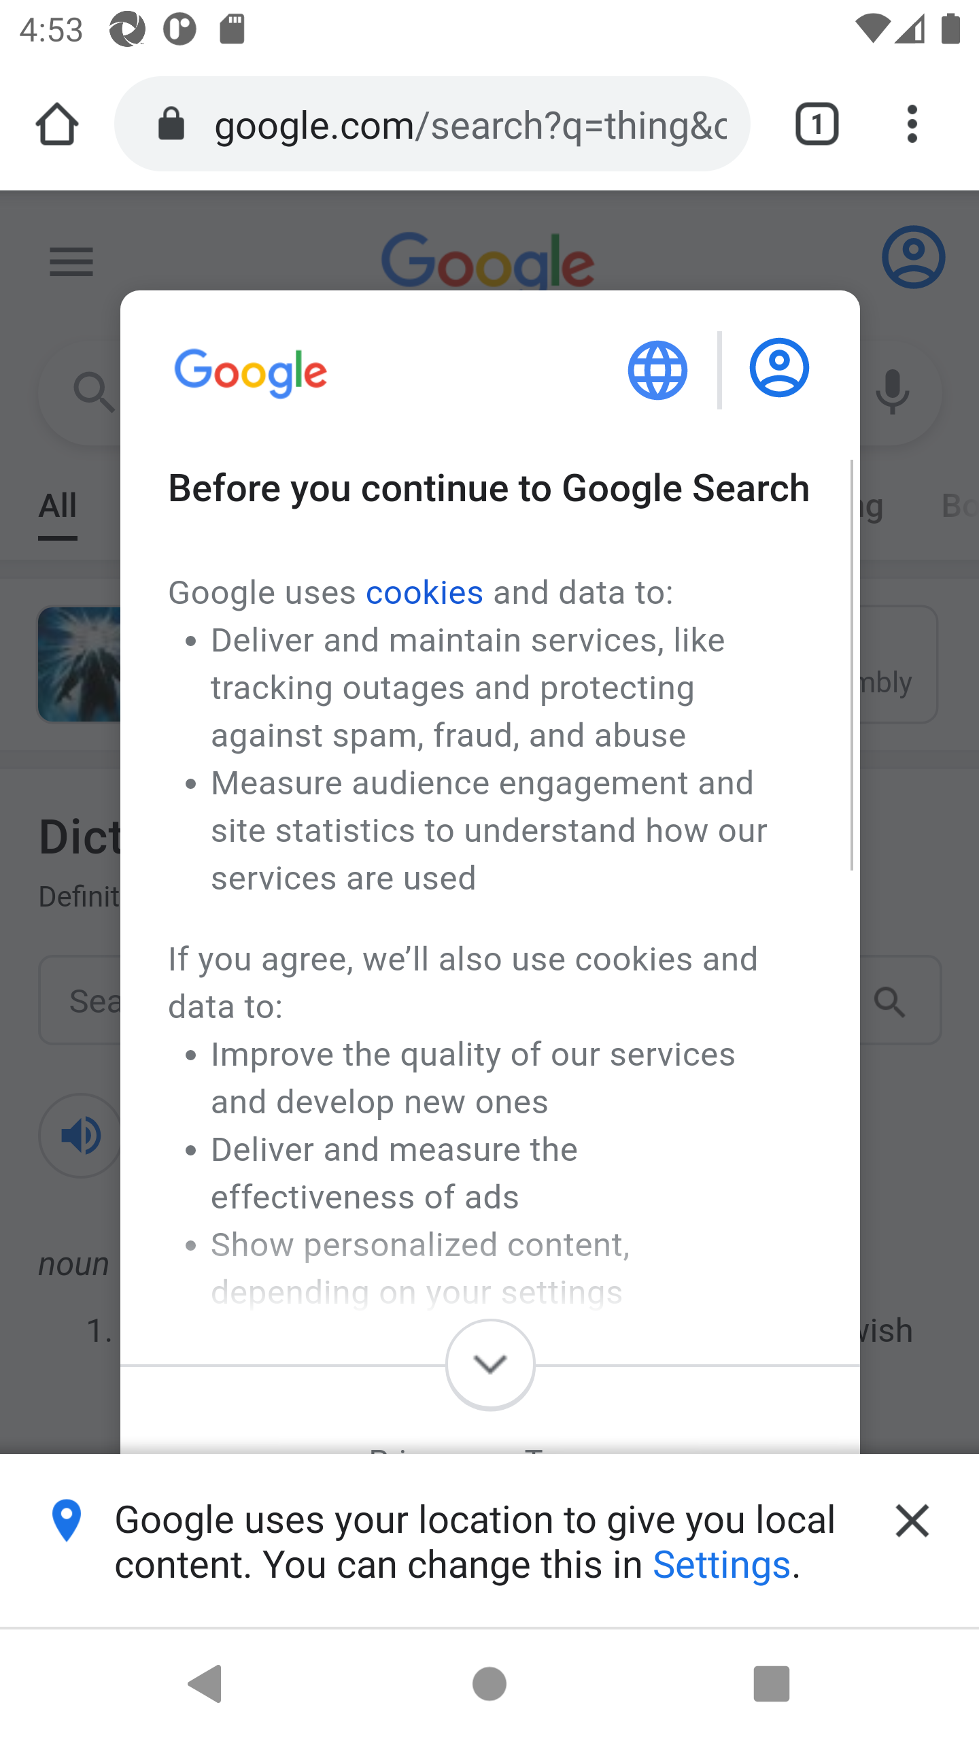Expand the consent dialog with down chevron
The width and height of the screenshot is (979, 1741).
click(490, 1364)
